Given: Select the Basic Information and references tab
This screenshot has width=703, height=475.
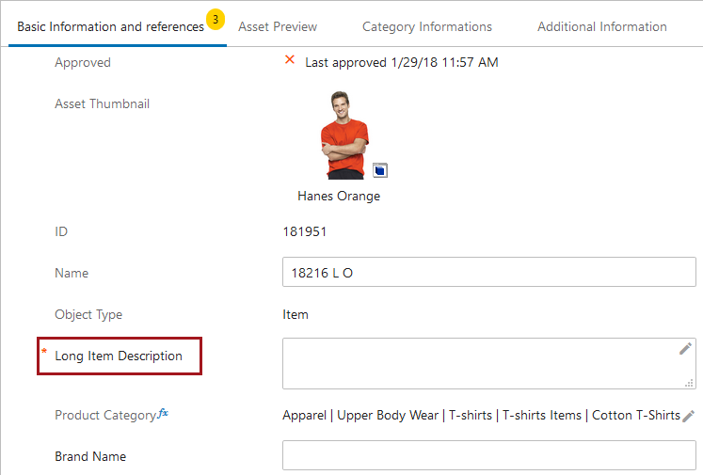Looking at the screenshot, I should 110,26.
